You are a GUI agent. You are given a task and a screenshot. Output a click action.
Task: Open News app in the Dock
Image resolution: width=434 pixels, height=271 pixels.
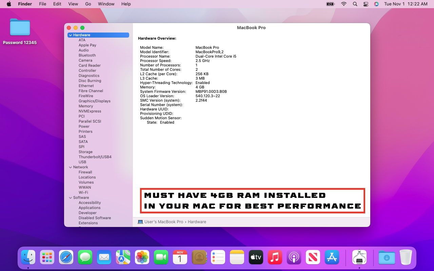click(313, 257)
